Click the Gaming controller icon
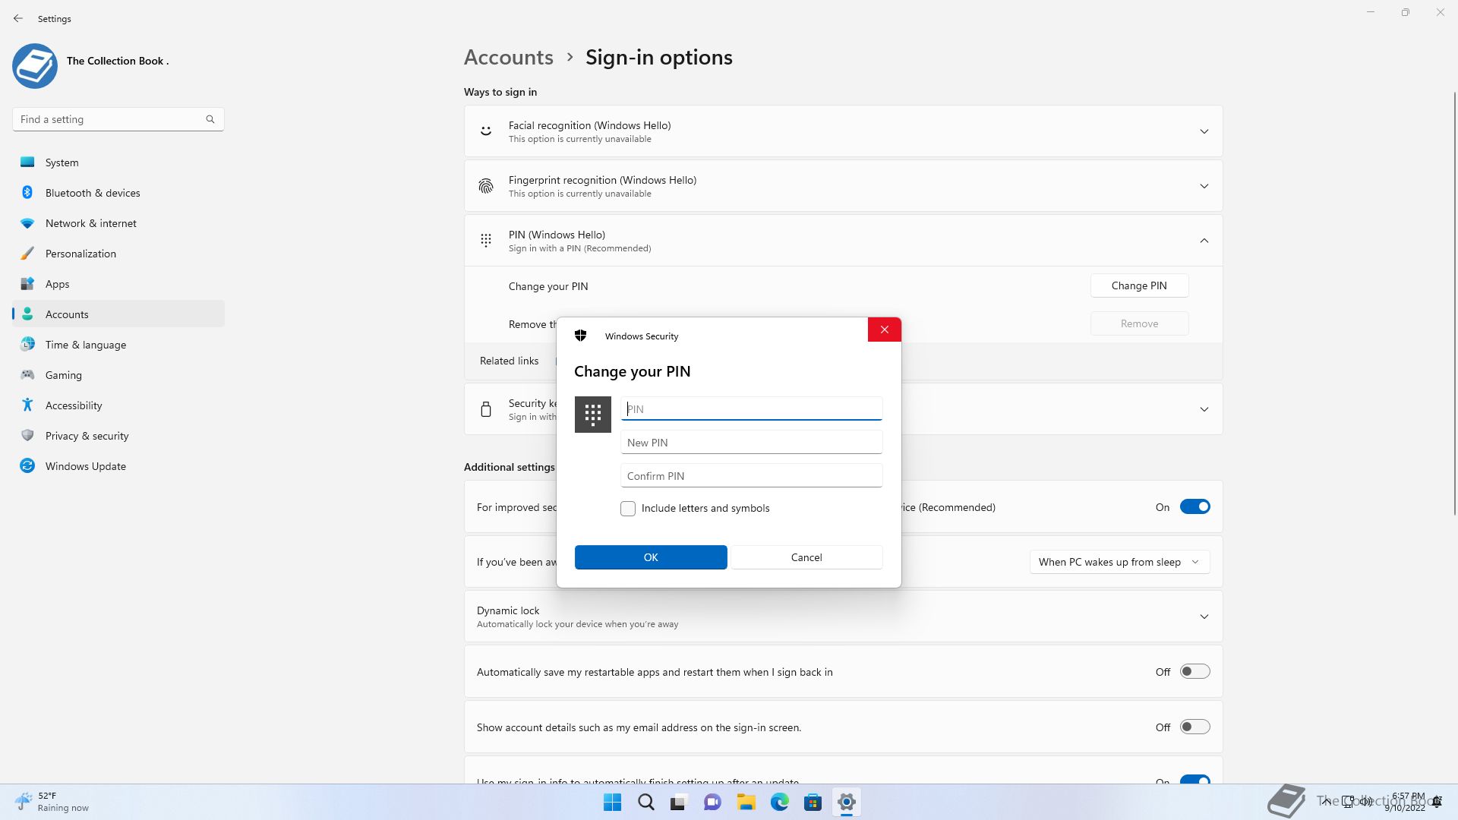The width and height of the screenshot is (1458, 820). pos(27,374)
